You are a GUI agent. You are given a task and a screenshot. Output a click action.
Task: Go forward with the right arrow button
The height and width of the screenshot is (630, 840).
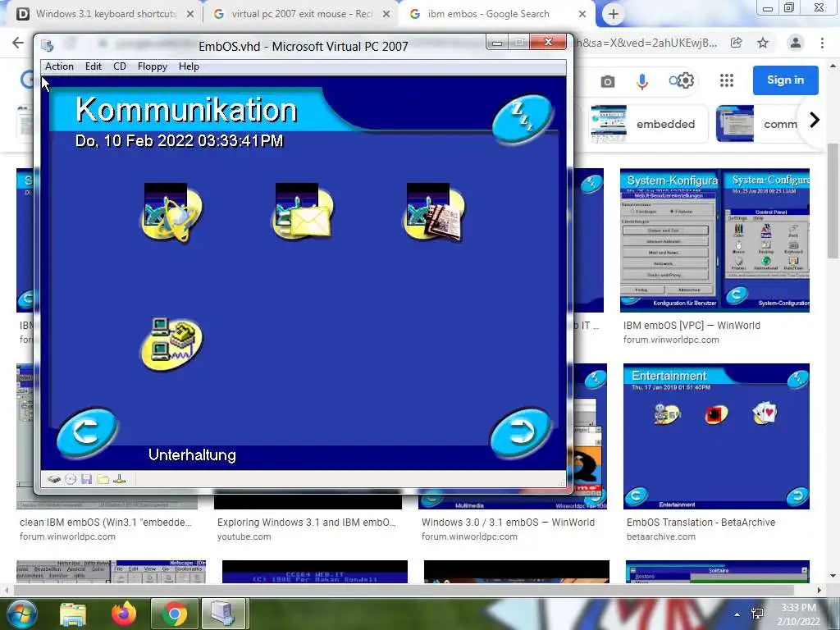click(x=520, y=432)
